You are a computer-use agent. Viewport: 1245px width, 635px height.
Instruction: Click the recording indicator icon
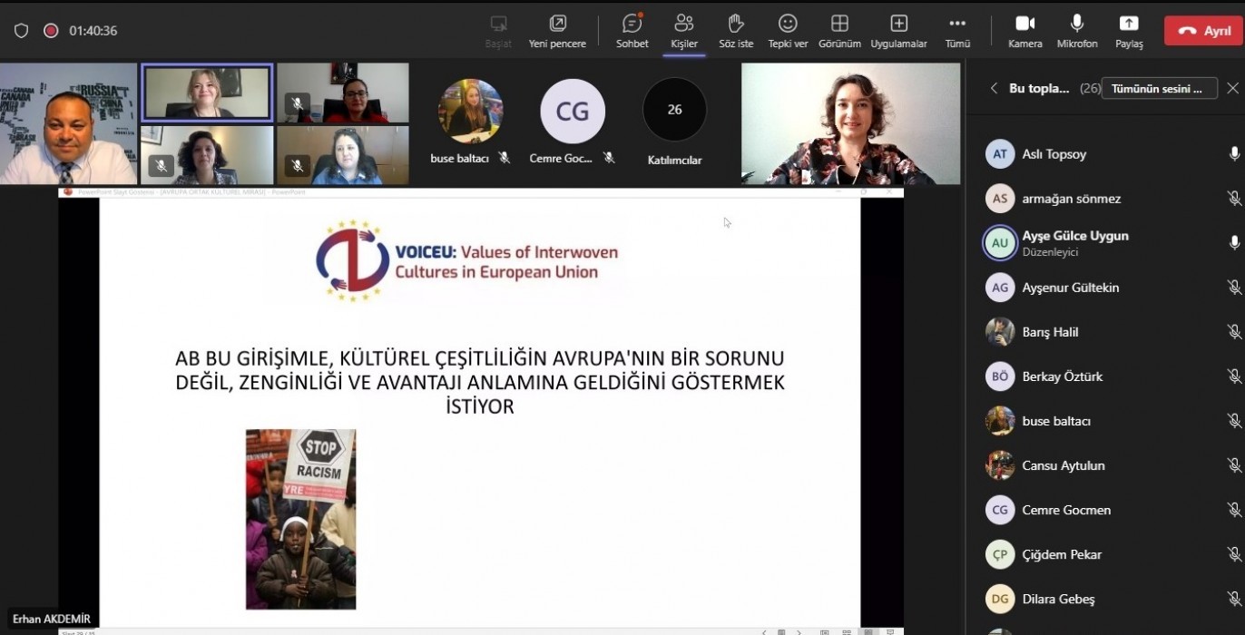point(51,31)
